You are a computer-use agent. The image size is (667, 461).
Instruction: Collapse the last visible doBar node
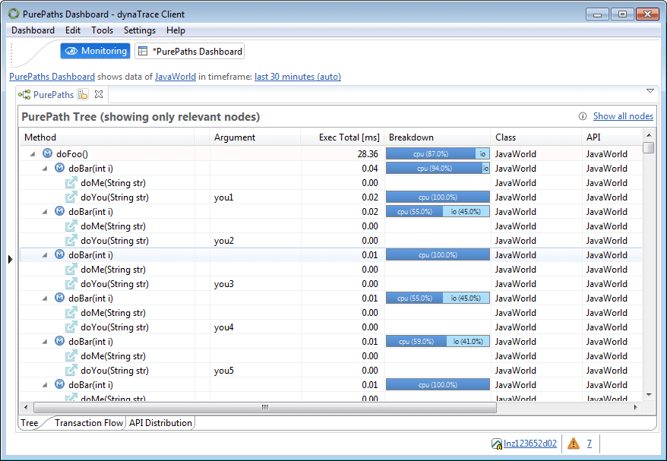tap(45, 385)
